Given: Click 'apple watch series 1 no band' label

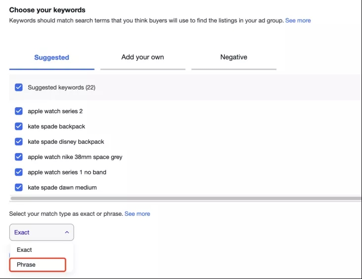Looking at the screenshot, I should [x=67, y=172].
